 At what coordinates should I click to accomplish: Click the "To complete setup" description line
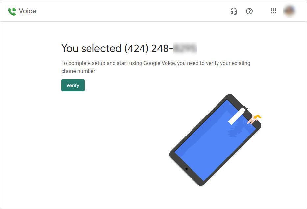[x=156, y=63]
